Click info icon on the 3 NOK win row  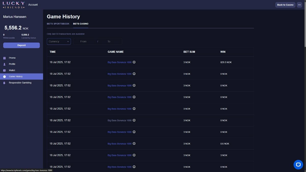pyautogui.click(x=134, y=155)
